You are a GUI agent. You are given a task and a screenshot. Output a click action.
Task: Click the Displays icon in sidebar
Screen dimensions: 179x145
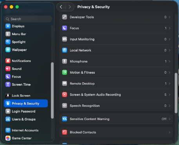point(8,26)
